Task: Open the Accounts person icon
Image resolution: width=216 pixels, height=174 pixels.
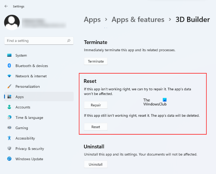Action: click(9, 107)
